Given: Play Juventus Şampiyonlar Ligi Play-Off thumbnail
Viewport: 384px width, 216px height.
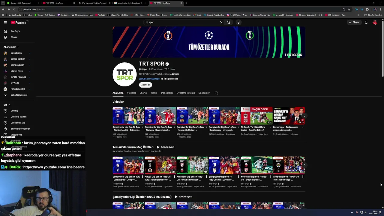Looking at the screenshot, I should click(x=224, y=165).
